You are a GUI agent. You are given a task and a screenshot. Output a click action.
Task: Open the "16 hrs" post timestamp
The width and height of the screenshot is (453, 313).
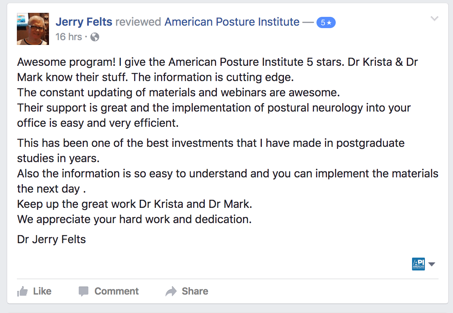[x=68, y=37]
